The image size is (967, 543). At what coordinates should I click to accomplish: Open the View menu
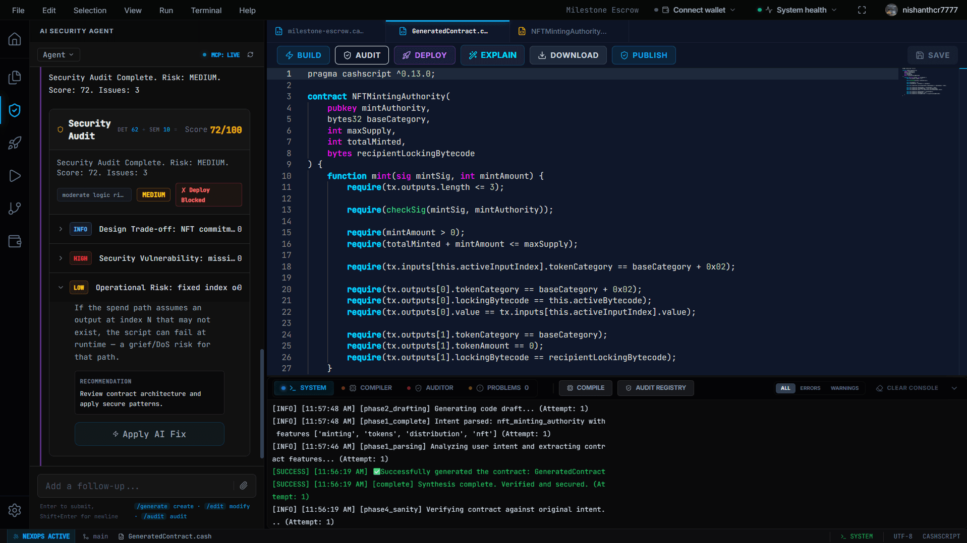pos(133,10)
